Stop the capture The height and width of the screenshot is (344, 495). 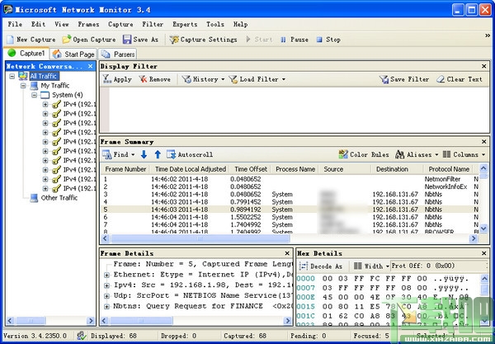(328, 40)
